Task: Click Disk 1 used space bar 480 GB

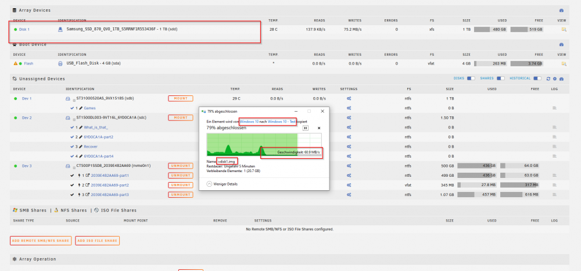Action: pos(490,29)
